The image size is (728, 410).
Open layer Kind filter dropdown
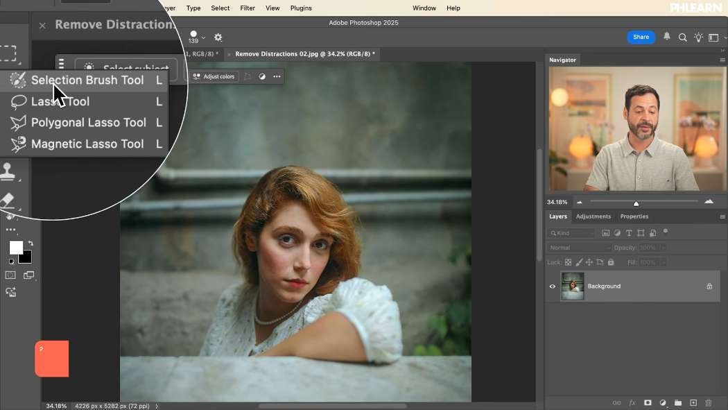pos(571,233)
